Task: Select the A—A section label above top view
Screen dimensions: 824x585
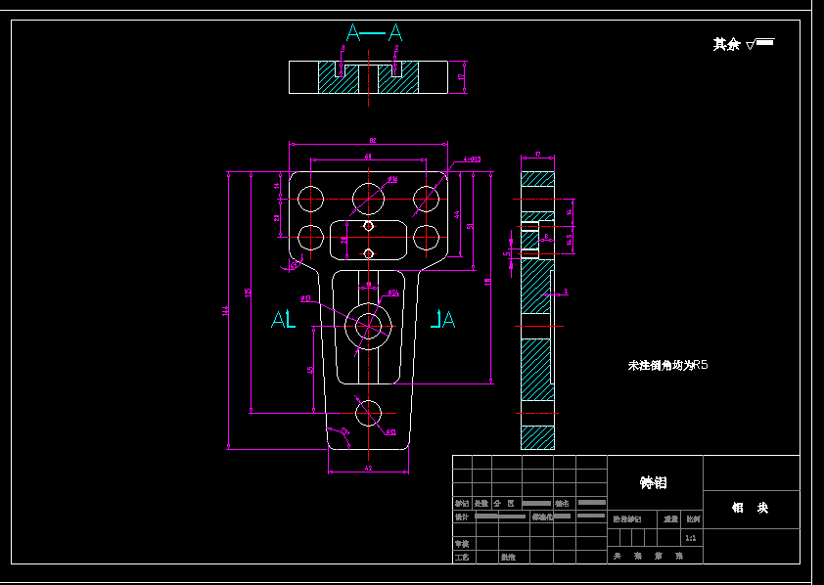Action: tap(372, 30)
